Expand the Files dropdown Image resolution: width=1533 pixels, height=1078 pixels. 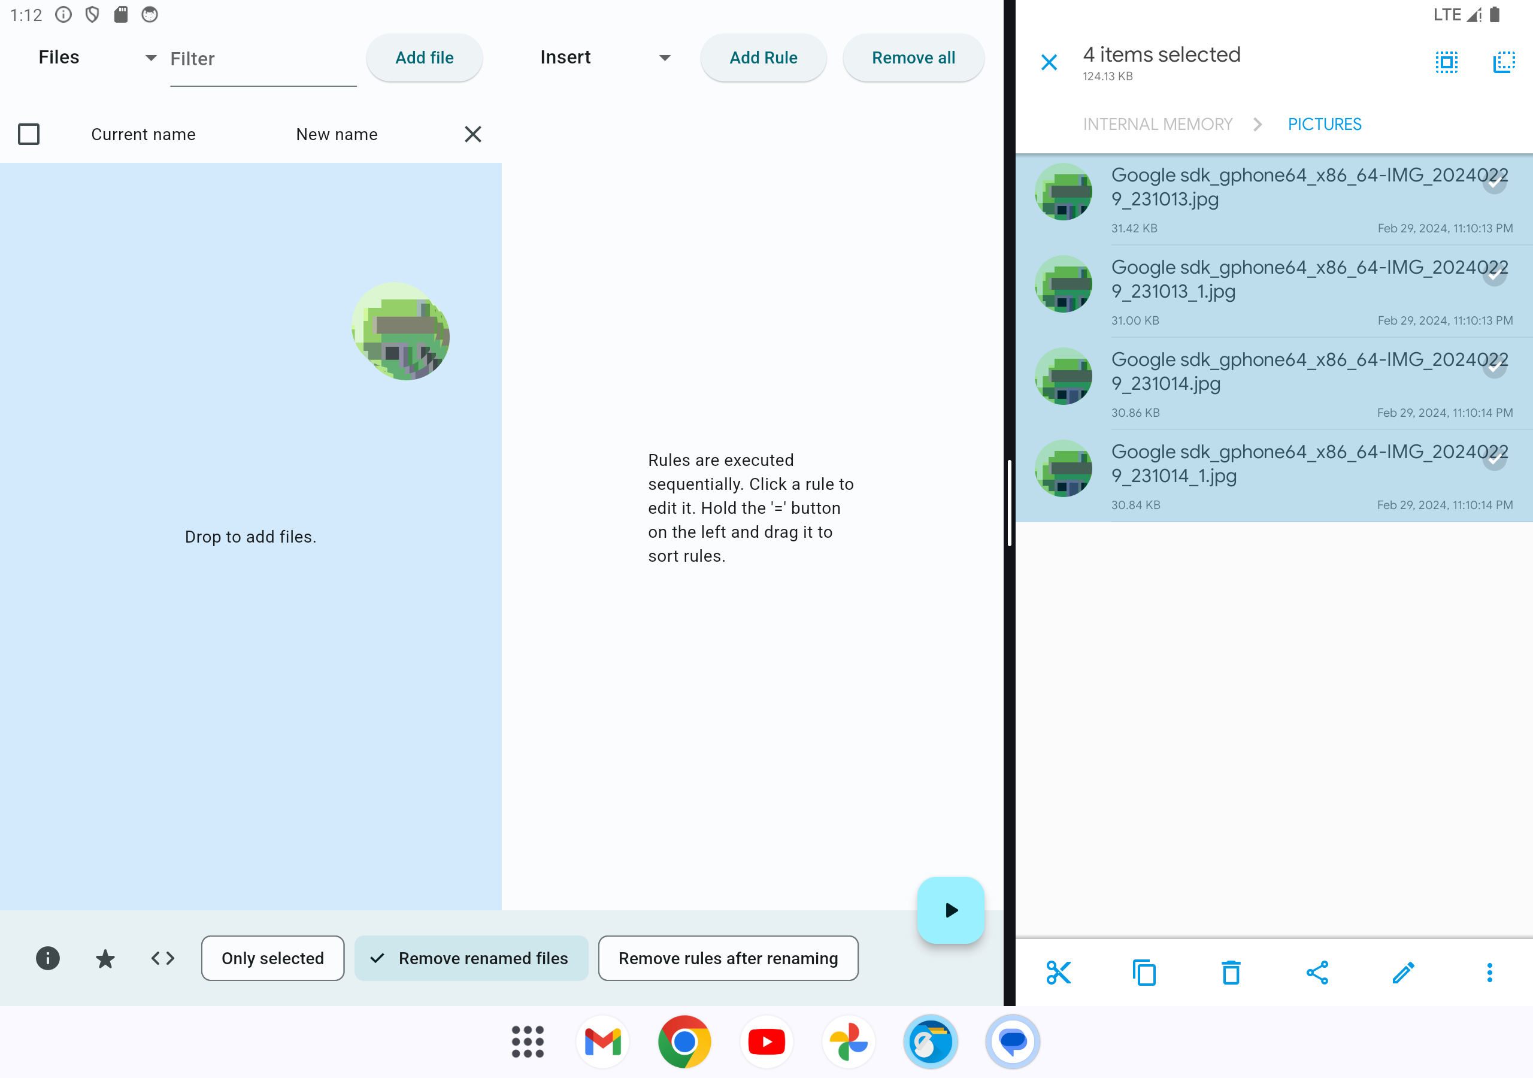pyautogui.click(x=97, y=57)
